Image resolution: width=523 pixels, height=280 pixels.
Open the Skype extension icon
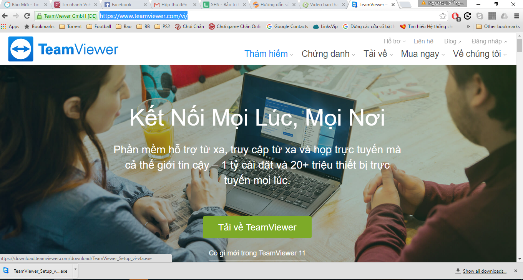tap(480, 16)
